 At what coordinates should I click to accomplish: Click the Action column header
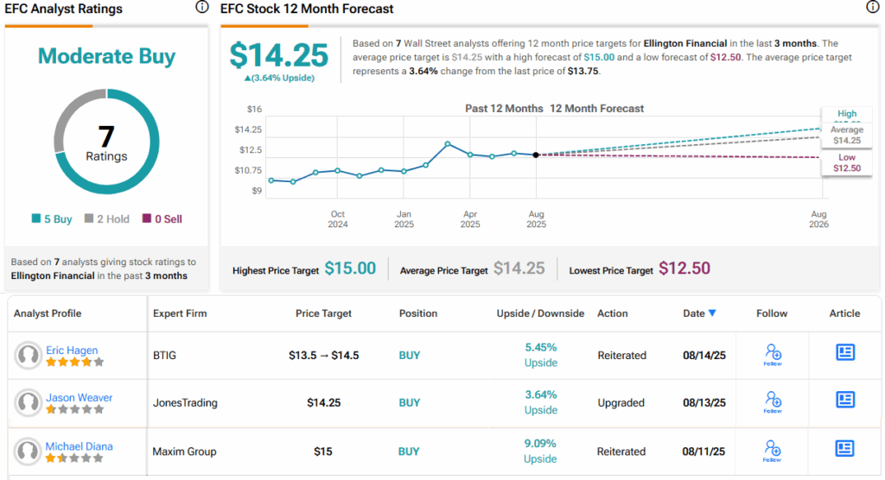613,313
